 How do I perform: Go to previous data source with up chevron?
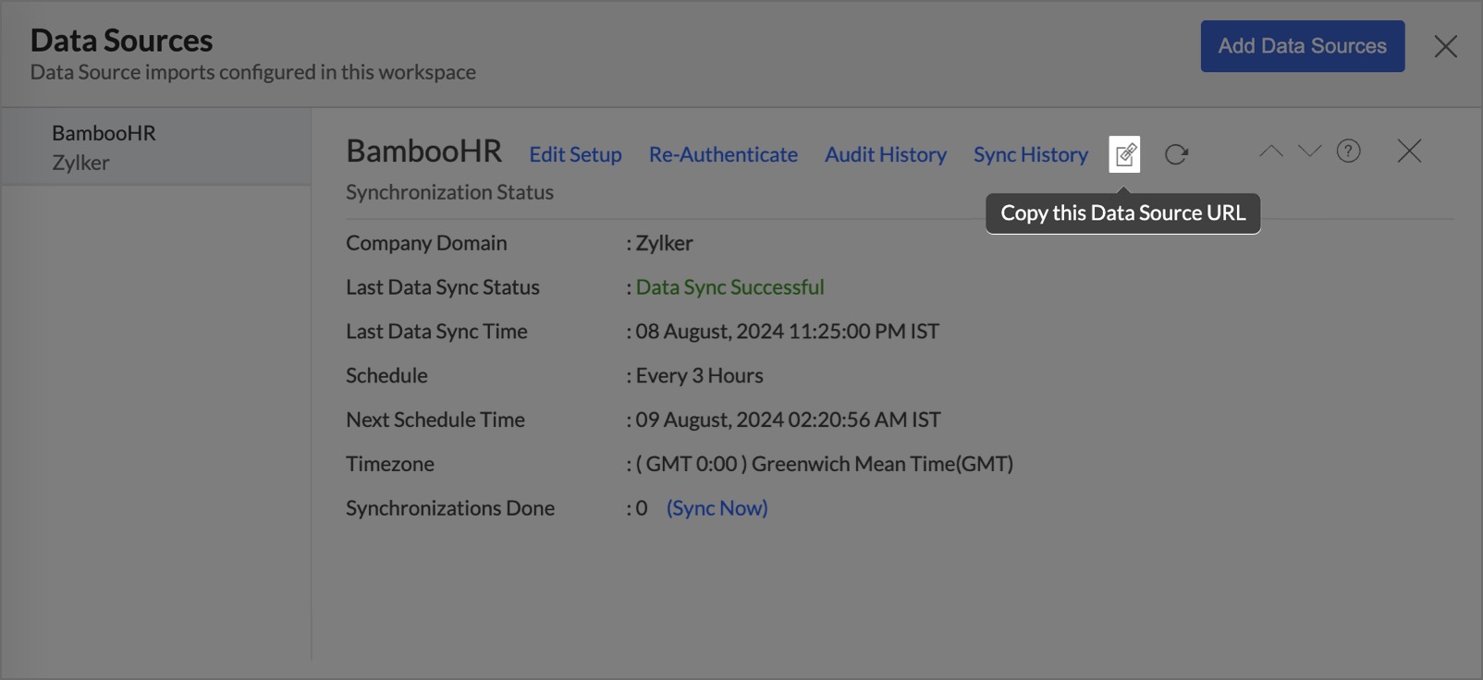point(1270,151)
